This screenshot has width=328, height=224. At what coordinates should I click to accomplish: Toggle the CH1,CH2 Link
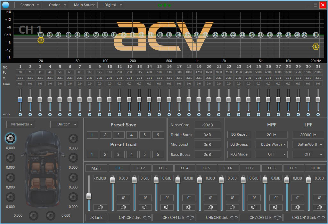(x=130, y=218)
